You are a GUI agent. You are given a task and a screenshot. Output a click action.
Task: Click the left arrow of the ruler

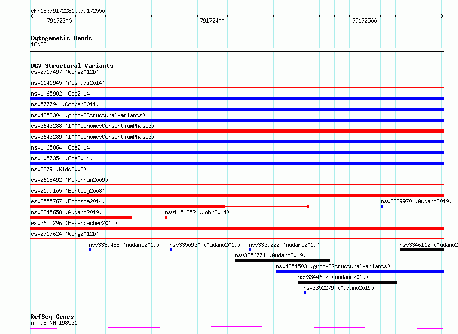point(32,16)
